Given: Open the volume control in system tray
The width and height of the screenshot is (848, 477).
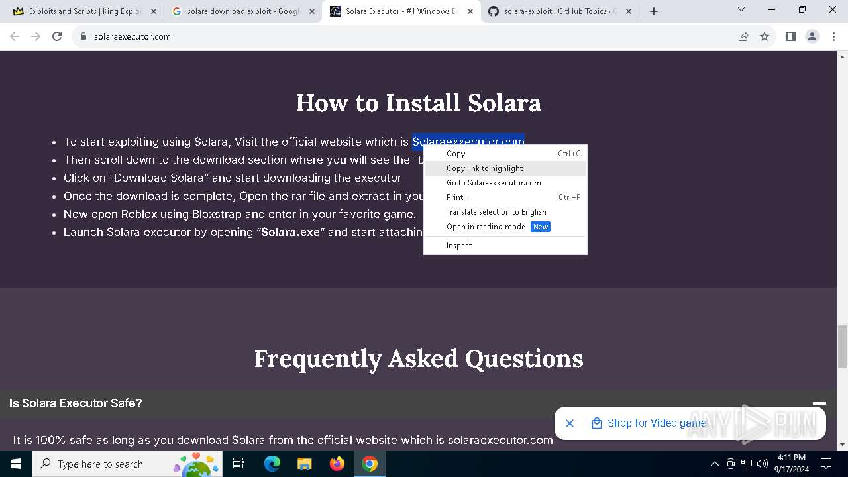Looking at the screenshot, I should click(x=763, y=464).
